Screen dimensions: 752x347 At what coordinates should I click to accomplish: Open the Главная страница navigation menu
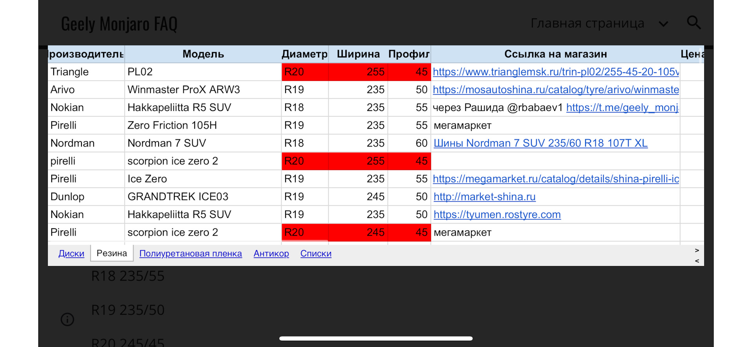(x=587, y=23)
